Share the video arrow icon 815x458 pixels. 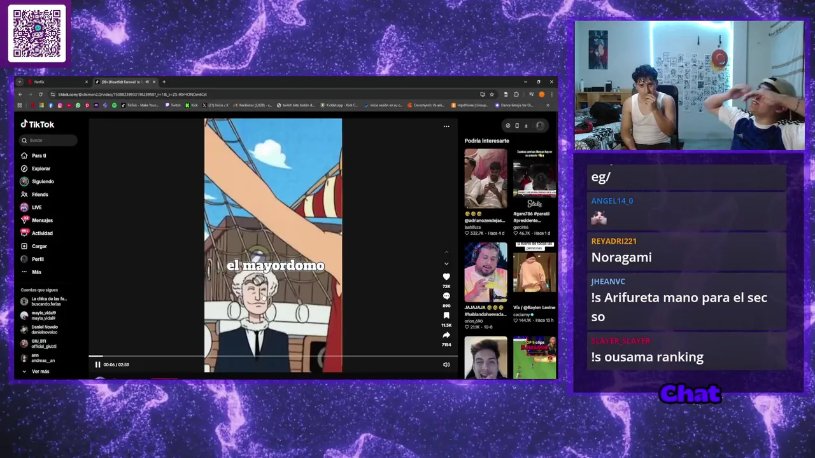446,335
